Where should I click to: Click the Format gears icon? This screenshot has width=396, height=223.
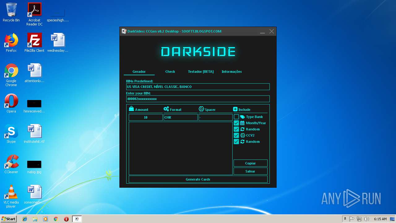point(166,109)
